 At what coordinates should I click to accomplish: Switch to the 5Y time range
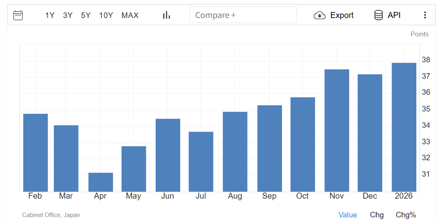pyautogui.click(x=86, y=15)
